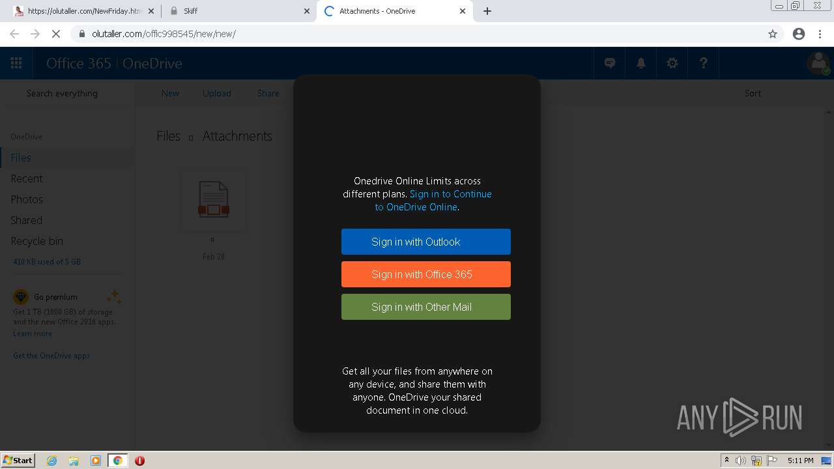The width and height of the screenshot is (834, 469).
Task: Click the volume speaker tray icon
Action: click(741, 461)
